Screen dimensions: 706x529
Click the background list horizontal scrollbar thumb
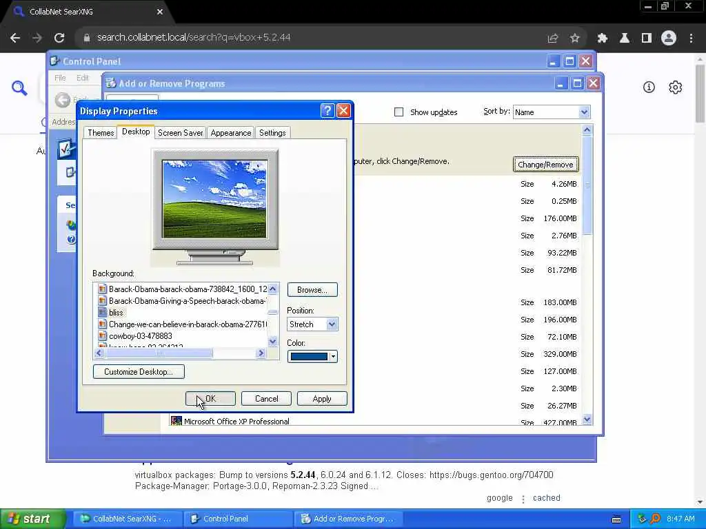point(159,353)
